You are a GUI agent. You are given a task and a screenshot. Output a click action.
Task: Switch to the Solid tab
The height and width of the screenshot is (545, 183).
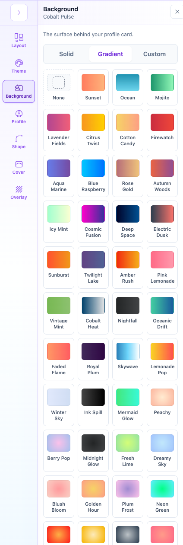point(66,54)
